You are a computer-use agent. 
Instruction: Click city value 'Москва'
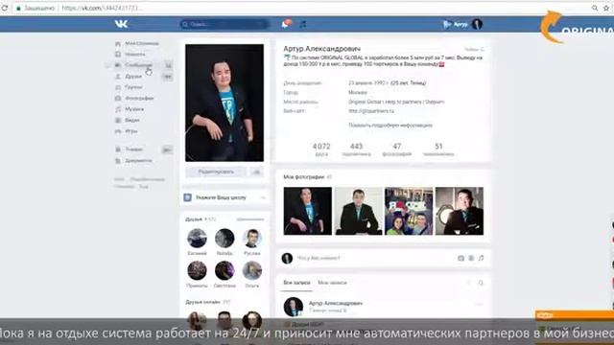click(358, 93)
